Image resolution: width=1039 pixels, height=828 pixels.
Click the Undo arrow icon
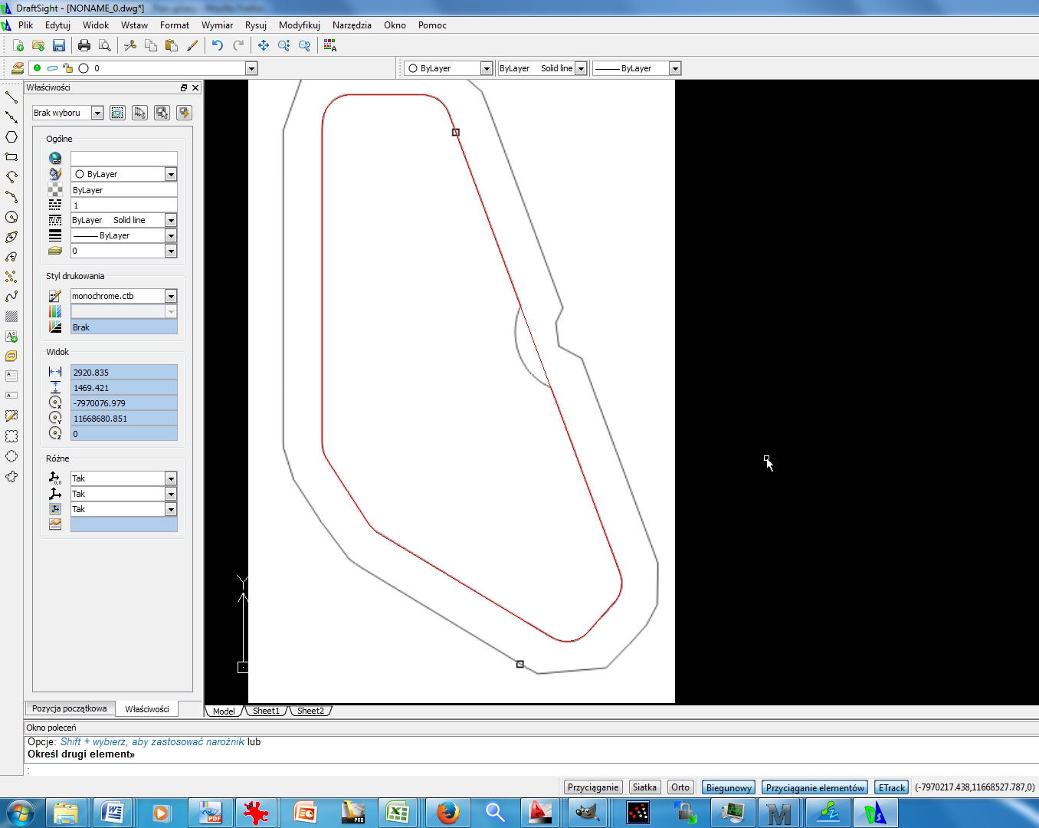click(218, 46)
